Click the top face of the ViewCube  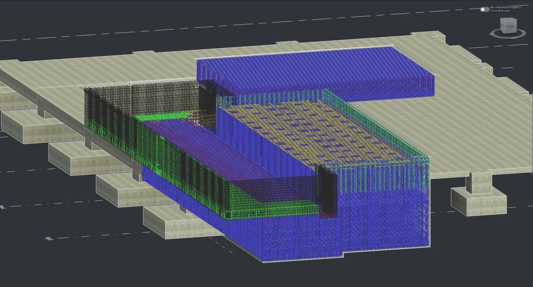point(508,20)
